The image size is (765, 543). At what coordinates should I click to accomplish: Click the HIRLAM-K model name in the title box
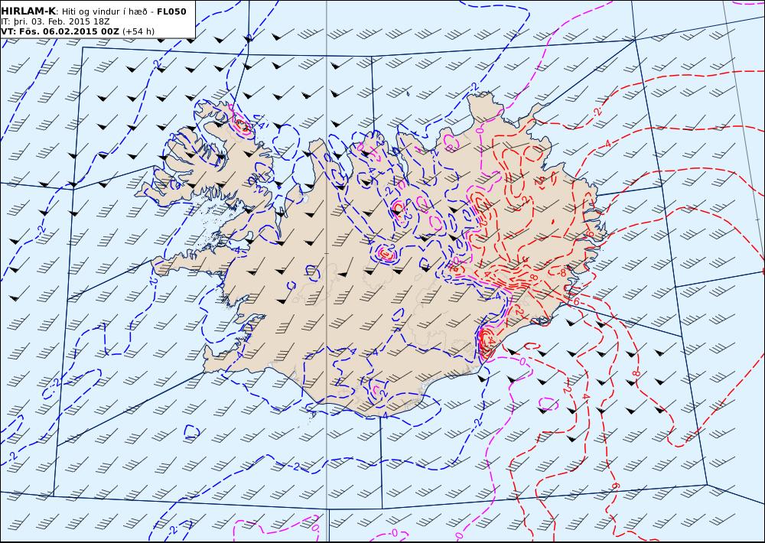coord(28,11)
